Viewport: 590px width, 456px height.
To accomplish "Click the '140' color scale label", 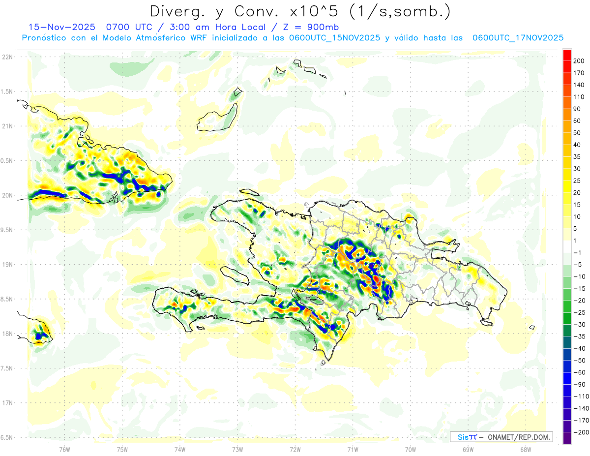I will click(x=579, y=85).
